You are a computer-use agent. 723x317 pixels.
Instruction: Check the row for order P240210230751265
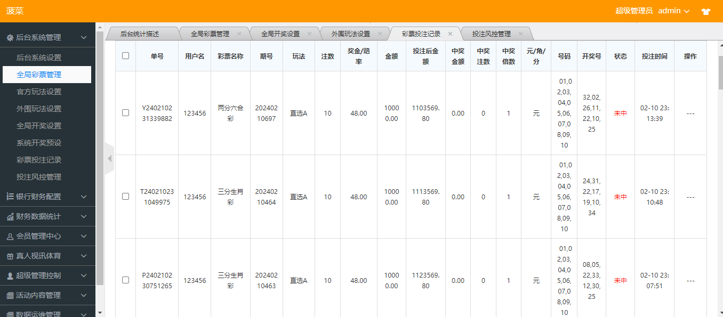(125, 280)
